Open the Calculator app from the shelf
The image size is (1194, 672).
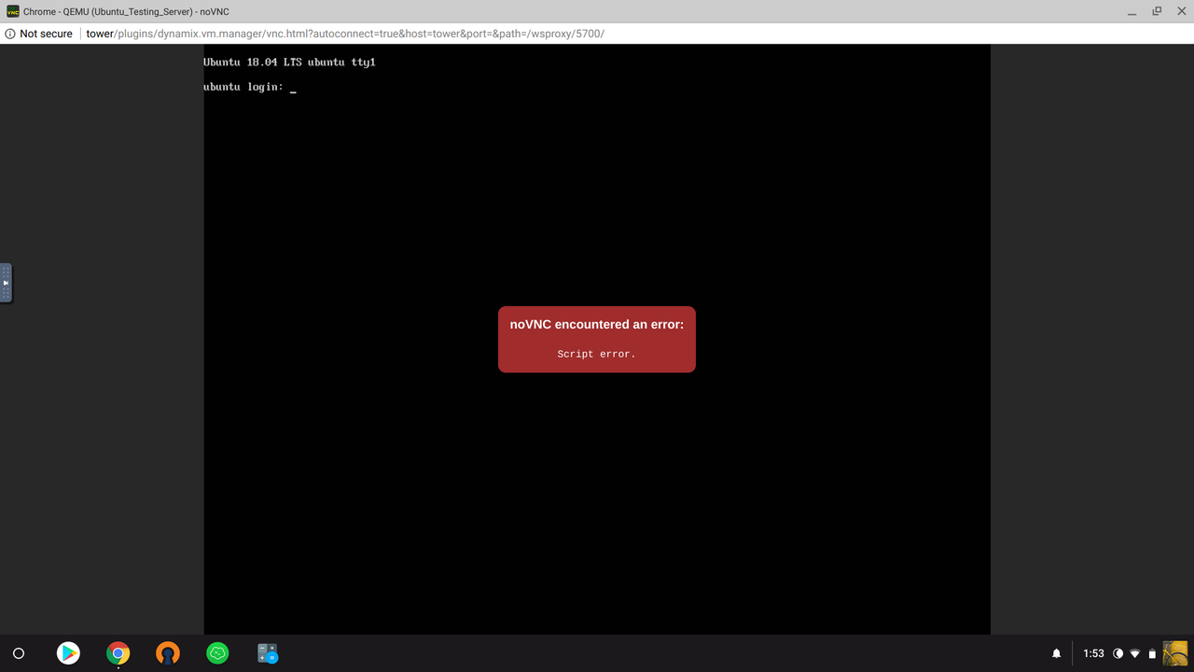[x=268, y=653]
